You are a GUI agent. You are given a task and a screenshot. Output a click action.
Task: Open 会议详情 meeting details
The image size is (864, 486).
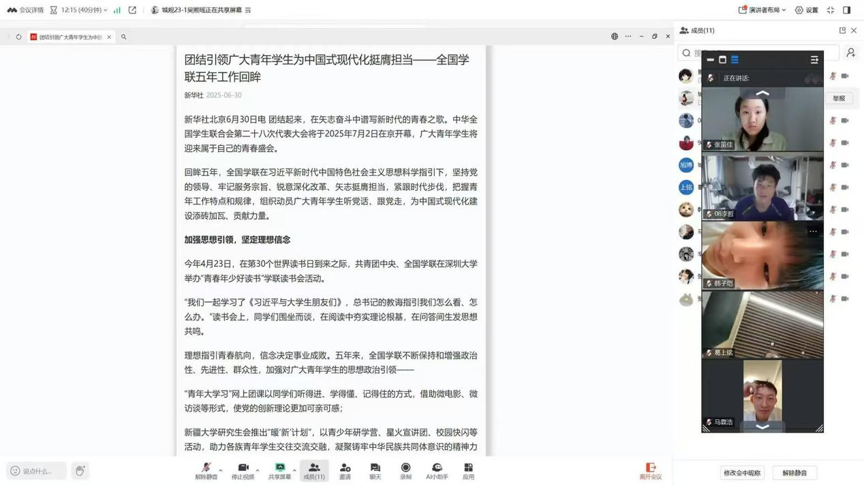tap(26, 10)
